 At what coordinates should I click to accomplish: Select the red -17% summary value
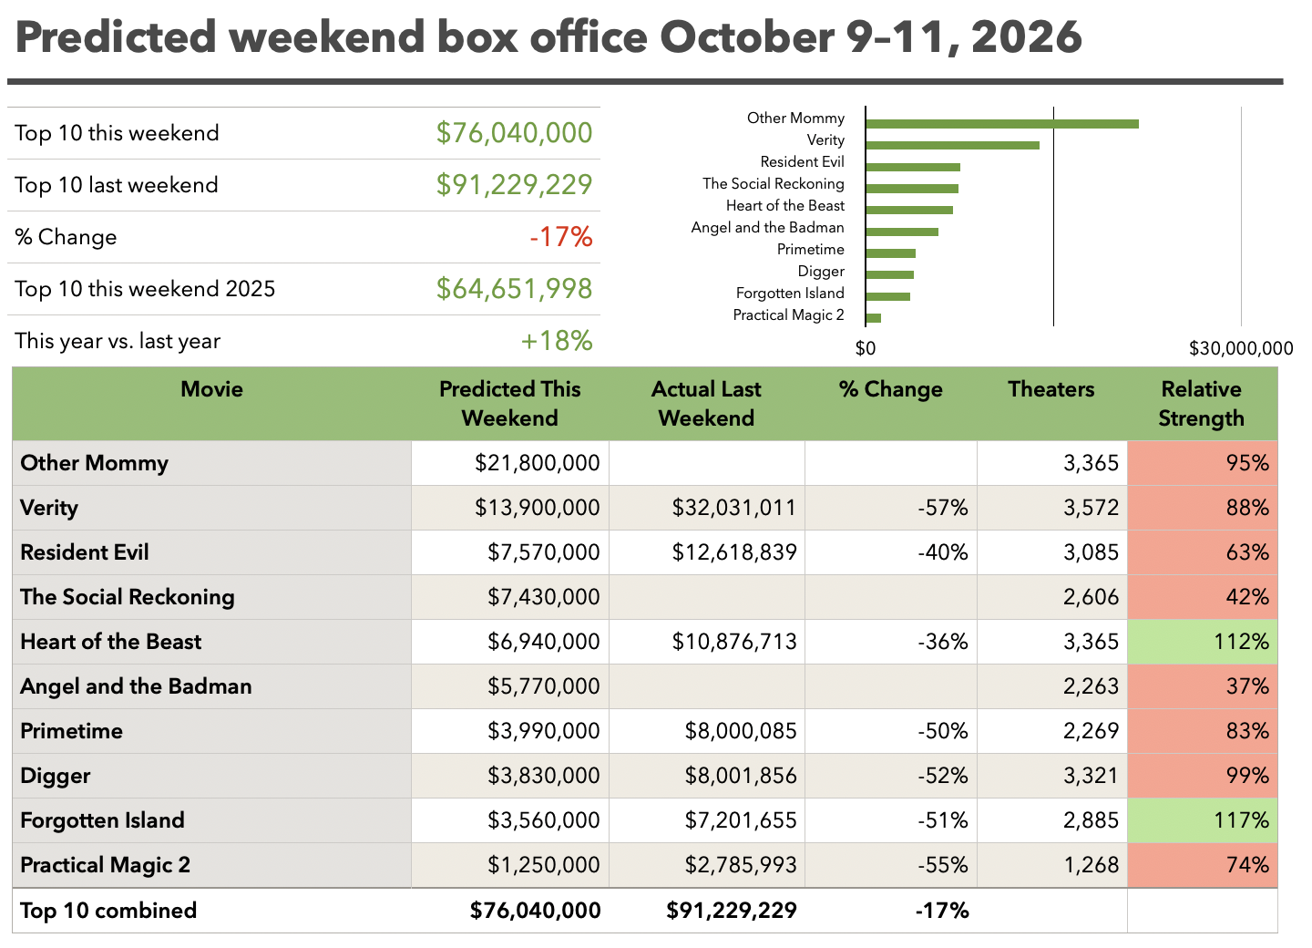tap(560, 237)
